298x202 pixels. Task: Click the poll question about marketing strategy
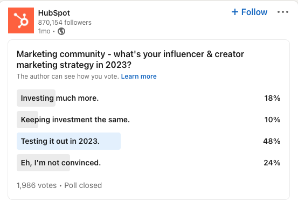(x=130, y=59)
